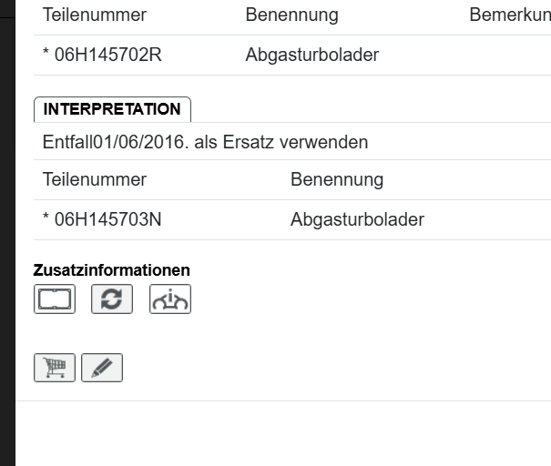Click Abgasturbolader in the 06H145703N row
The width and height of the screenshot is (551, 466).
click(x=357, y=219)
